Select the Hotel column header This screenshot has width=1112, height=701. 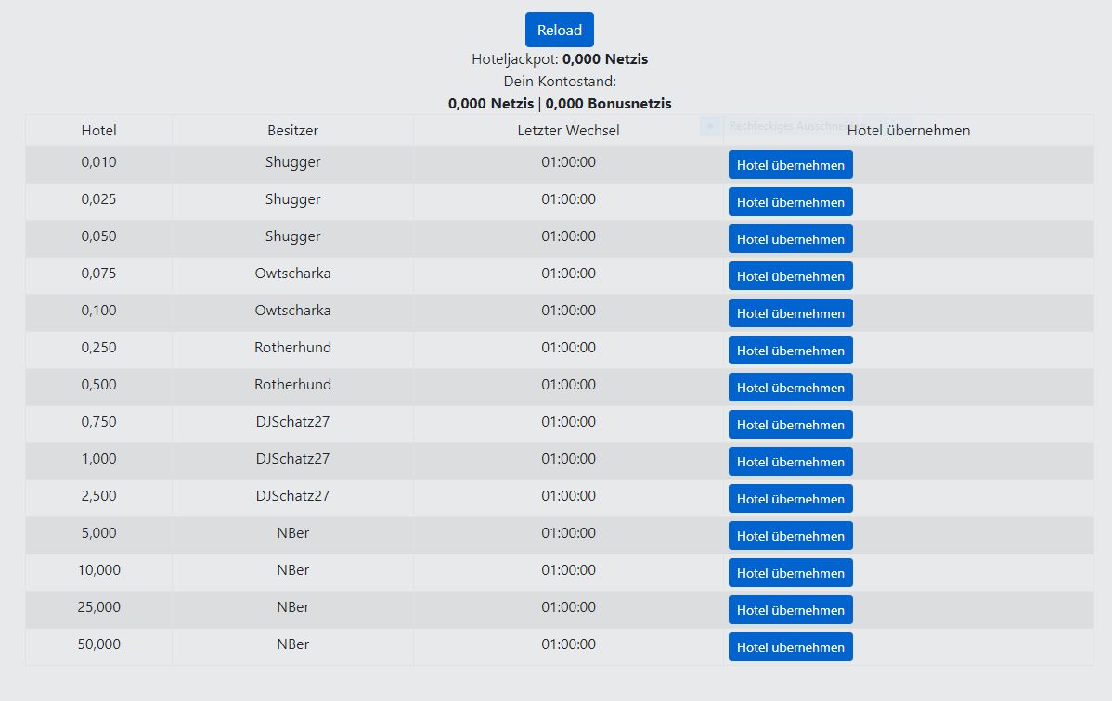[x=98, y=131]
